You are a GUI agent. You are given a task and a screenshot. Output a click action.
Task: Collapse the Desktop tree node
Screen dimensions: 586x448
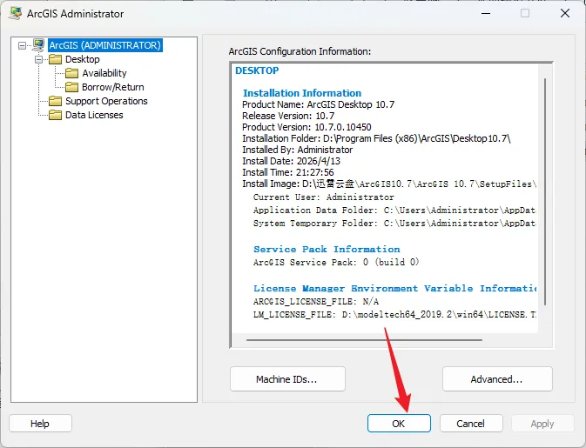(x=39, y=59)
